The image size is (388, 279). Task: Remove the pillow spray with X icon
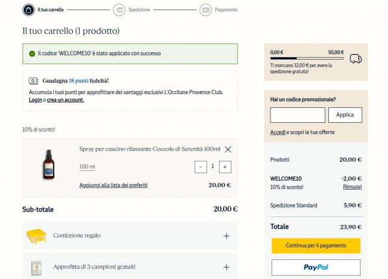click(228, 149)
